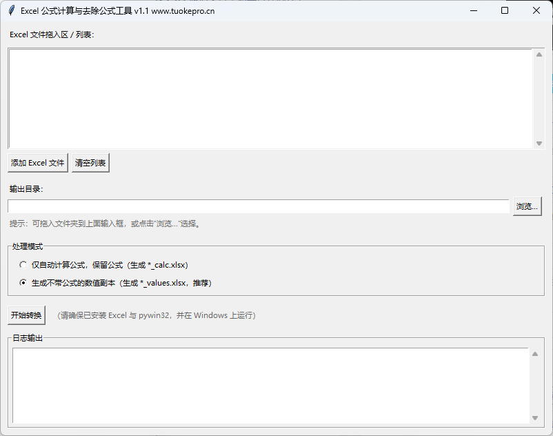
Task: Click log output scrollbar up arrow
Action: pyautogui.click(x=535, y=354)
